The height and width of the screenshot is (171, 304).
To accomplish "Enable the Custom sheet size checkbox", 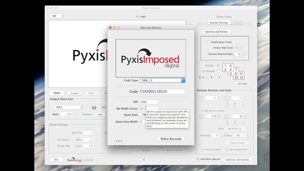I will [80, 114].
